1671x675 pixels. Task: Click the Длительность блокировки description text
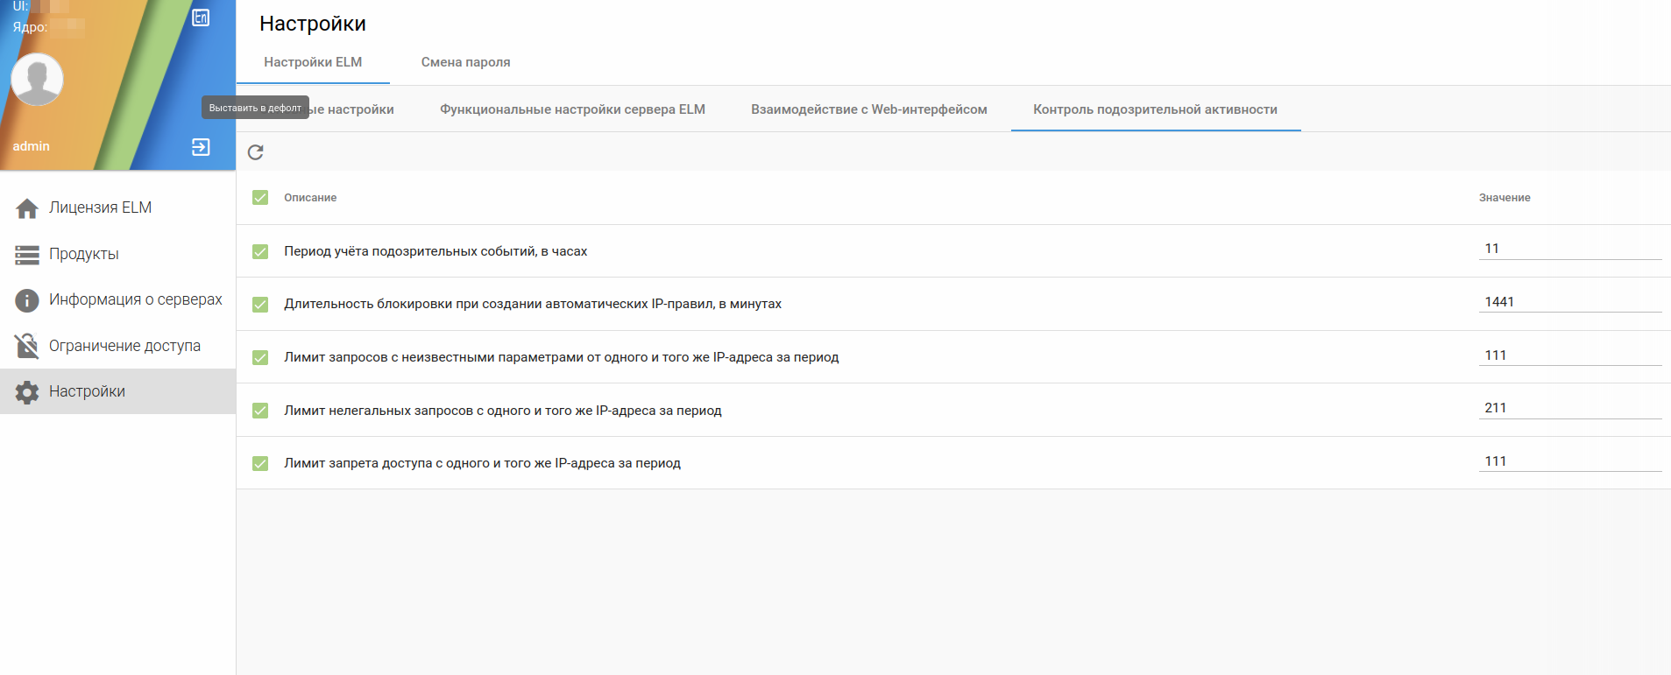533,304
